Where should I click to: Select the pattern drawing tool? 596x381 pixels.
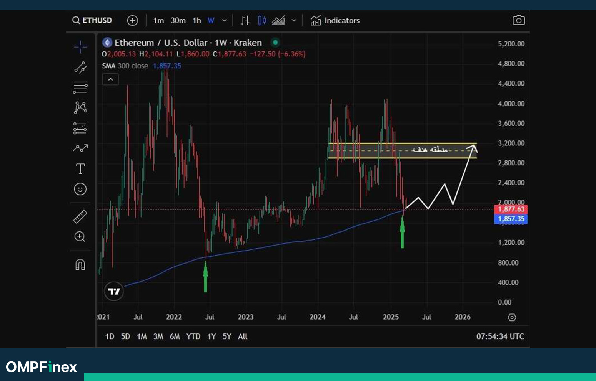coord(80,107)
